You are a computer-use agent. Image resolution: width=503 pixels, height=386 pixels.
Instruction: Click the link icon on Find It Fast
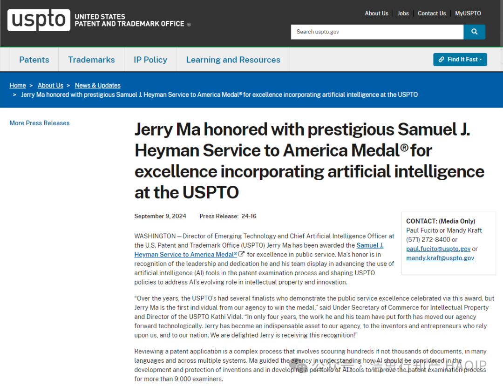coord(442,59)
